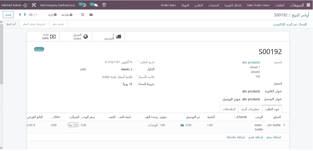This screenshot has height=151, width=313.
Task: Open the المنتجات menu
Action: point(214,5)
